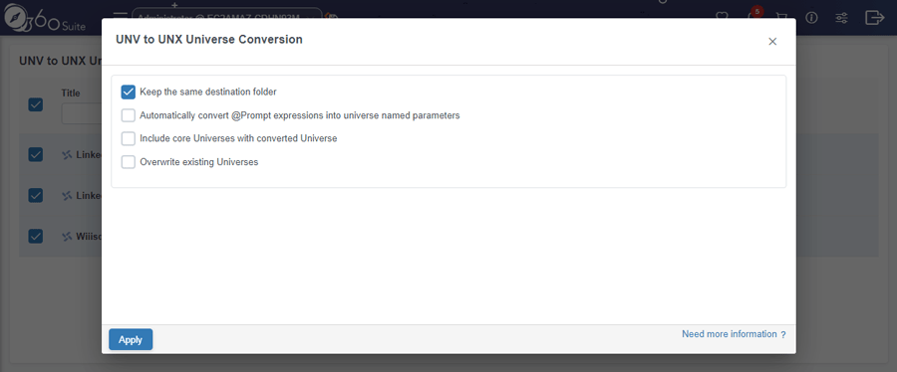Enable automatic @Prompt expression conversion
Image resolution: width=897 pixels, height=372 pixels.
point(129,115)
